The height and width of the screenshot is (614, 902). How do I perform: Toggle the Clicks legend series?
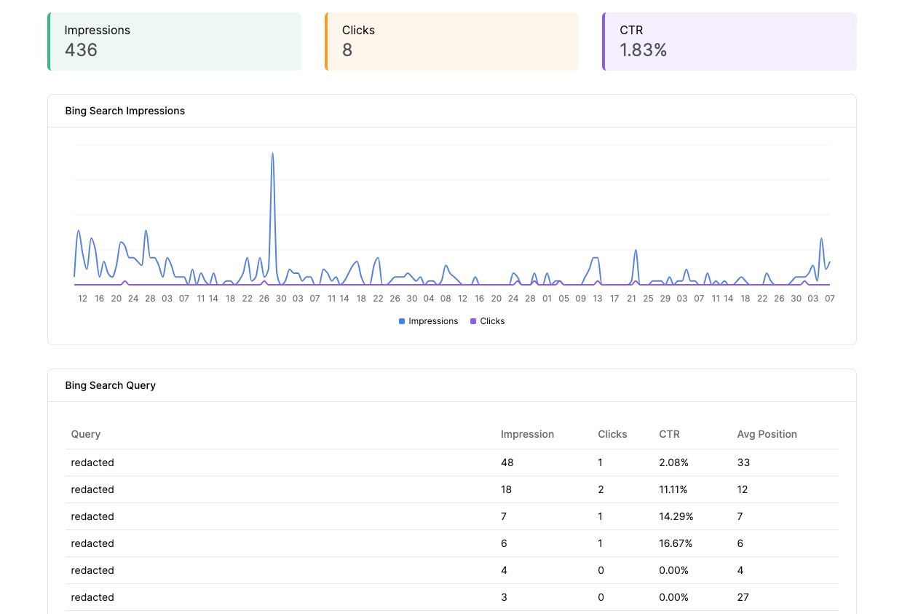(487, 321)
